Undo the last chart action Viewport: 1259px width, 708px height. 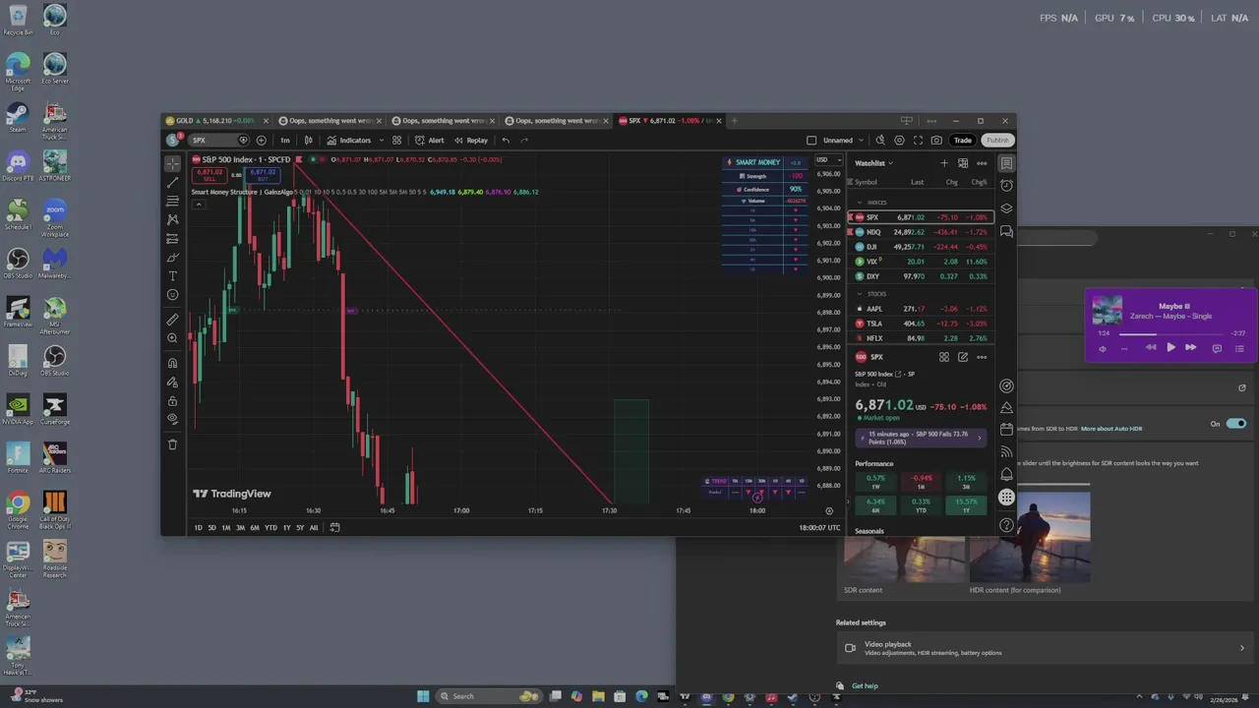[506, 140]
